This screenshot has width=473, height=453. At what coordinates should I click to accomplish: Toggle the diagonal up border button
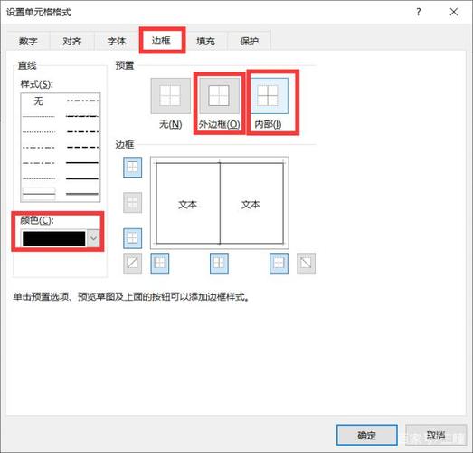pyautogui.click(x=132, y=264)
